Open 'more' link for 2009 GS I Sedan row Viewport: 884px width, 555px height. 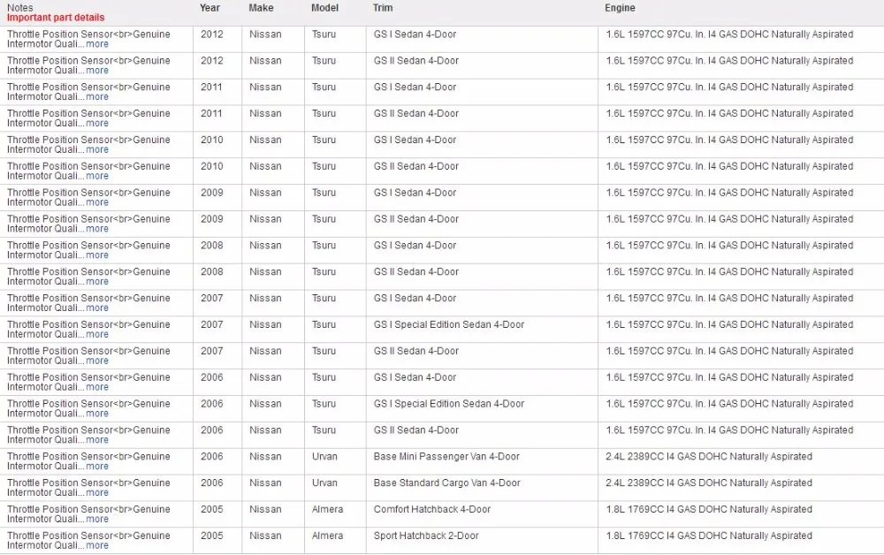97,202
